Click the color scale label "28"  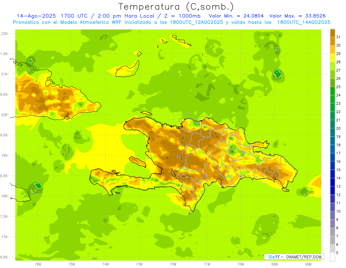[x=338, y=62]
